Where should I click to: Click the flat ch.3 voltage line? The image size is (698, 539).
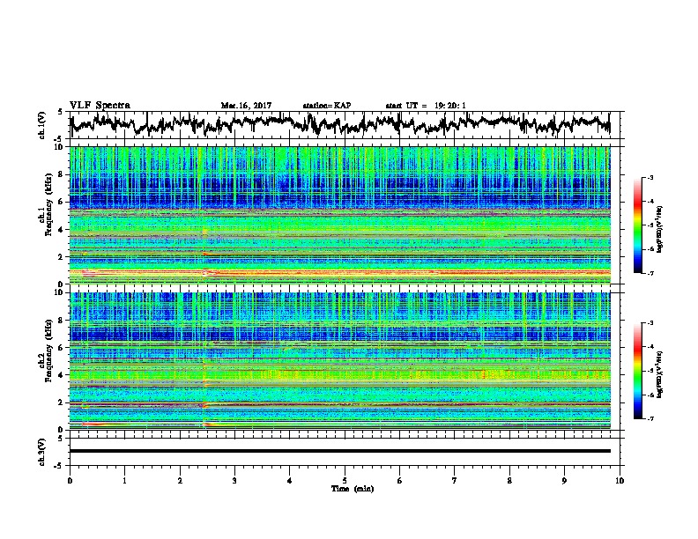coord(340,451)
